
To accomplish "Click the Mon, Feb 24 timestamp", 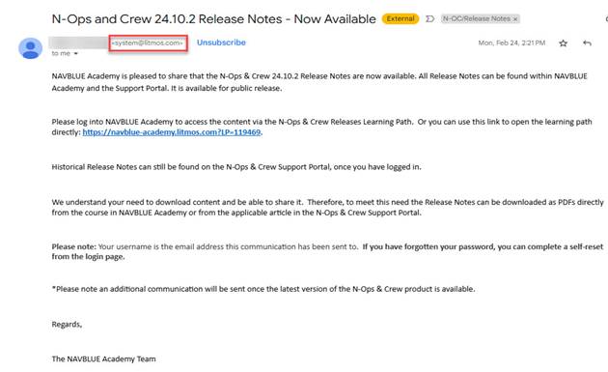I will point(511,43).
